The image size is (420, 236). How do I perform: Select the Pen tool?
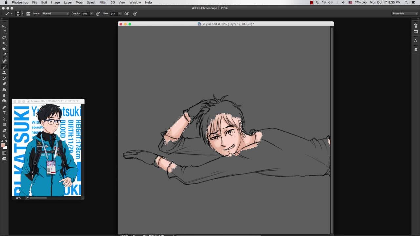point(4,107)
